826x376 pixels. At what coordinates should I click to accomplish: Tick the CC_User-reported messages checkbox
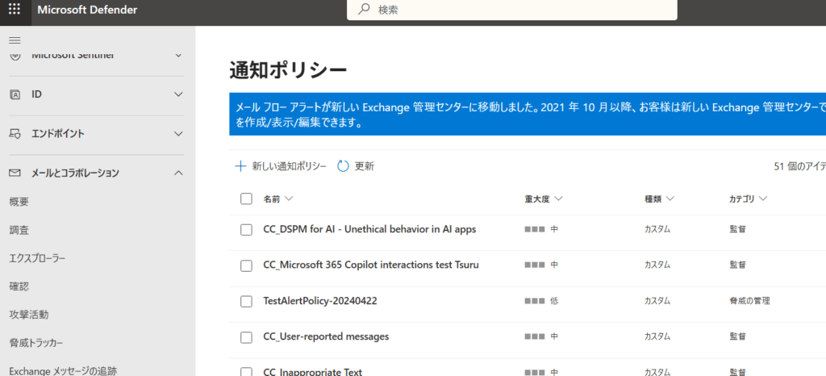(247, 336)
